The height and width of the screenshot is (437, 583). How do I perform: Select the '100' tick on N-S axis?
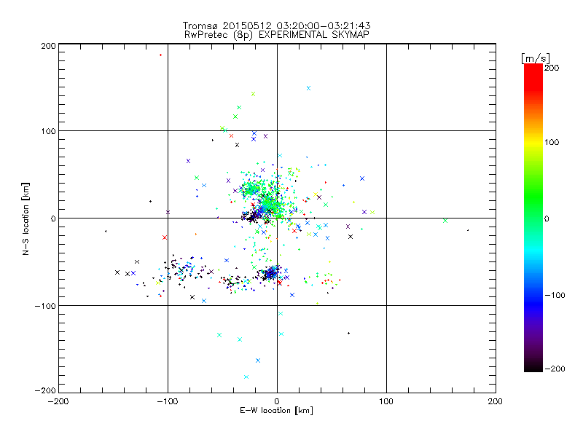(x=48, y=131)
